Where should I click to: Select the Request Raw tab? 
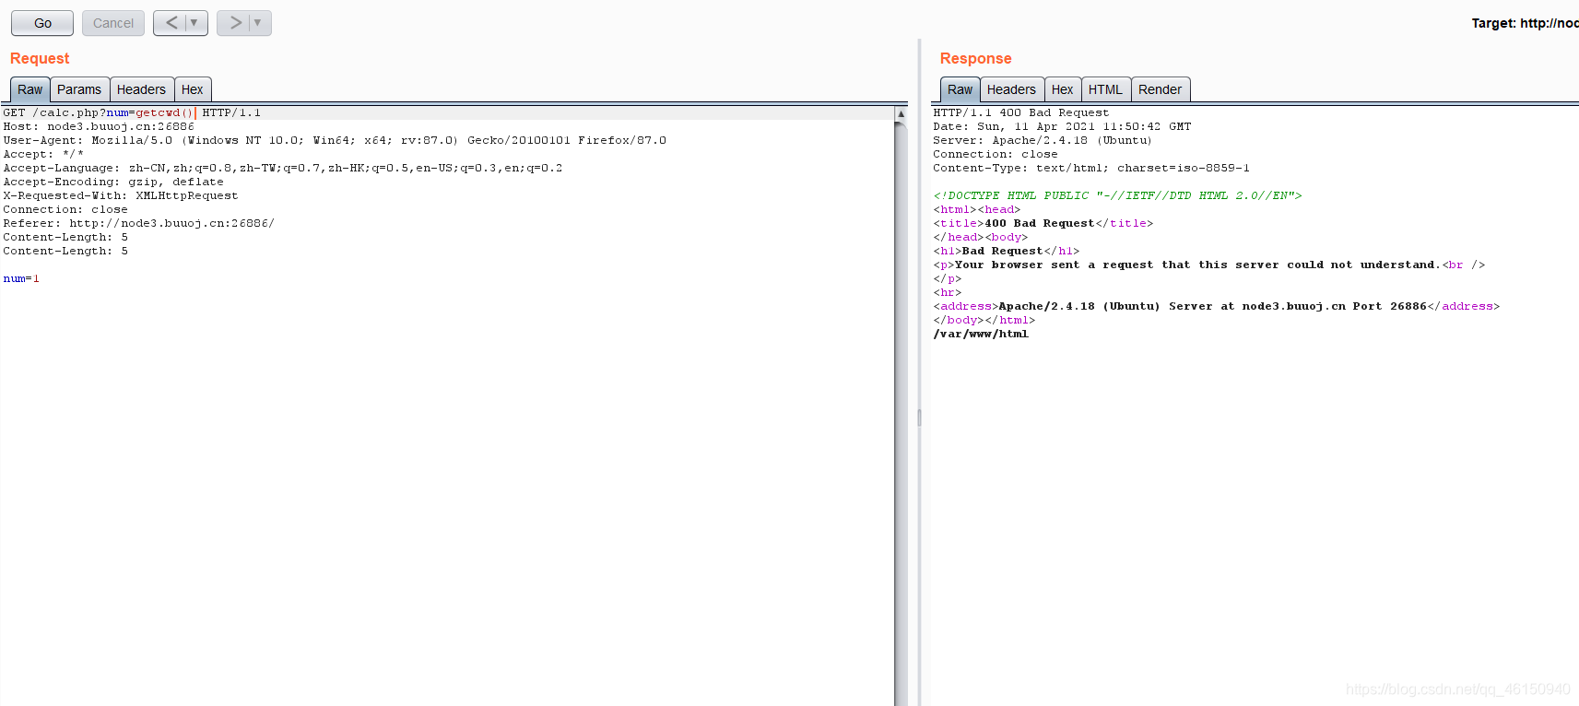pos(30,89)
